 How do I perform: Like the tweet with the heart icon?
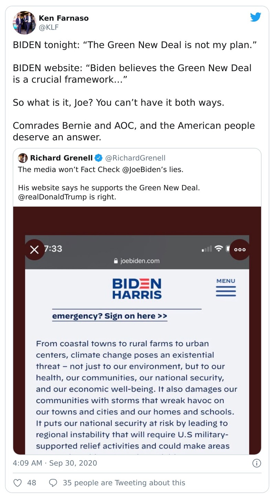coord(18,483)
